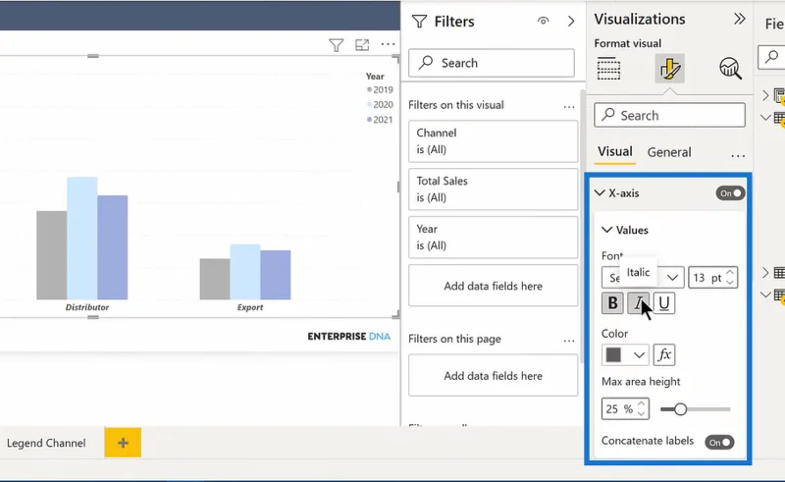The height and width of the screenshot is (482, 785).
Task: Click the font size 13 pt field
Action: pos(713,278)
